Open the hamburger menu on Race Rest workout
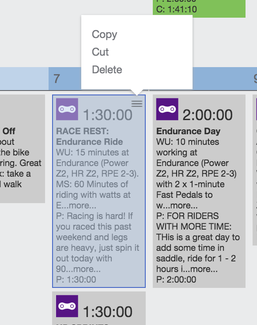 [x=137, y=103]
